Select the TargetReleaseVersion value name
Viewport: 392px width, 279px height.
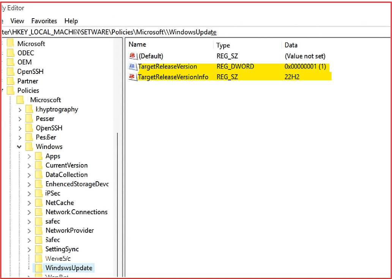coord(167,67)
